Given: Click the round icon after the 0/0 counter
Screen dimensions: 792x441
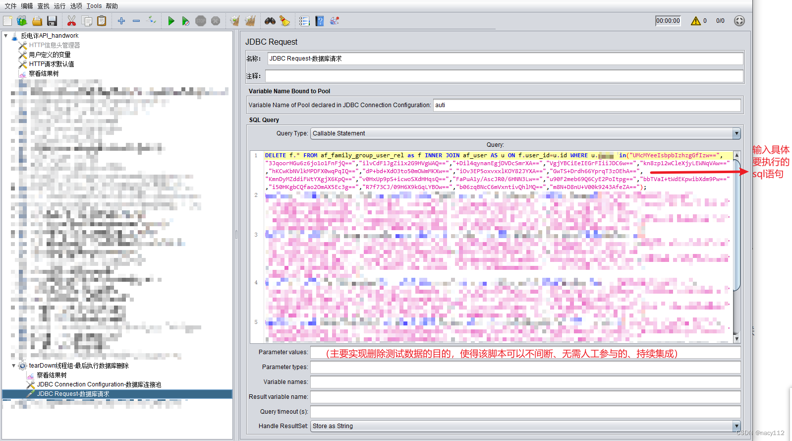Looking at the screenshot, I should click(x=739, y=21).
